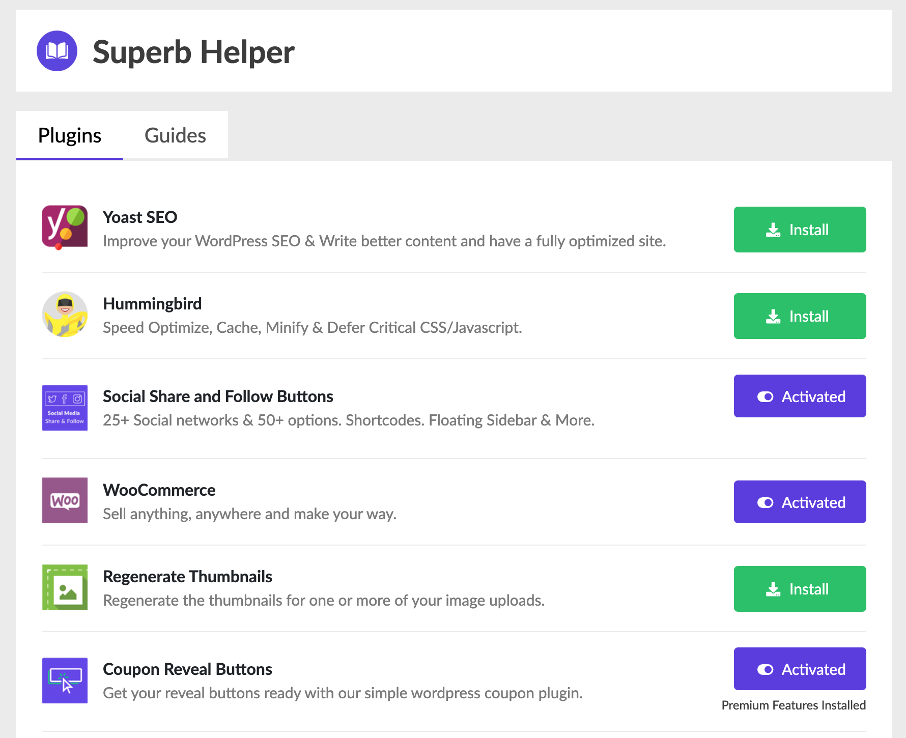Click the Regenerate Thumbnails plugin icon

65,587
